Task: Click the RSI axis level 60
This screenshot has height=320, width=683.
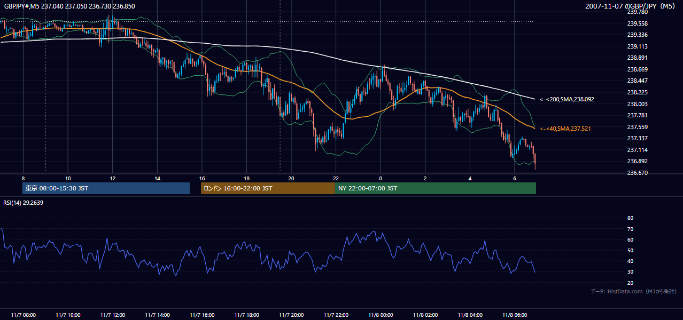Action: 630,239
